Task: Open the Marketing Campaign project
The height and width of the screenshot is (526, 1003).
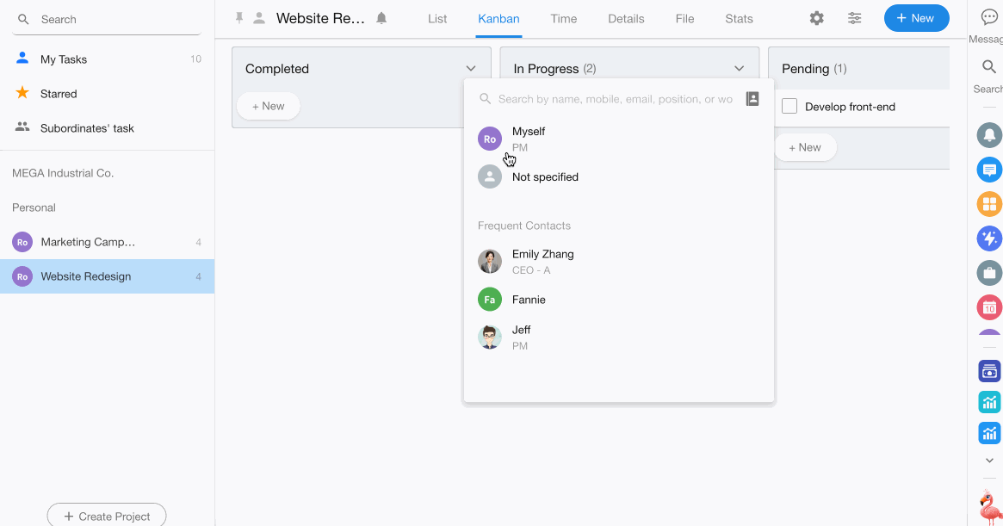Action: coord(88,242)
